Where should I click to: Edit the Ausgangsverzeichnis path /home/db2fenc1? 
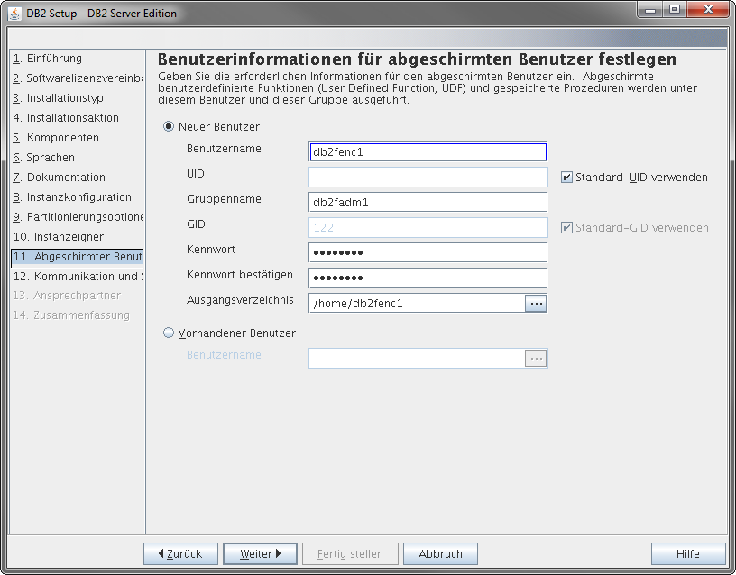(417, 304)
